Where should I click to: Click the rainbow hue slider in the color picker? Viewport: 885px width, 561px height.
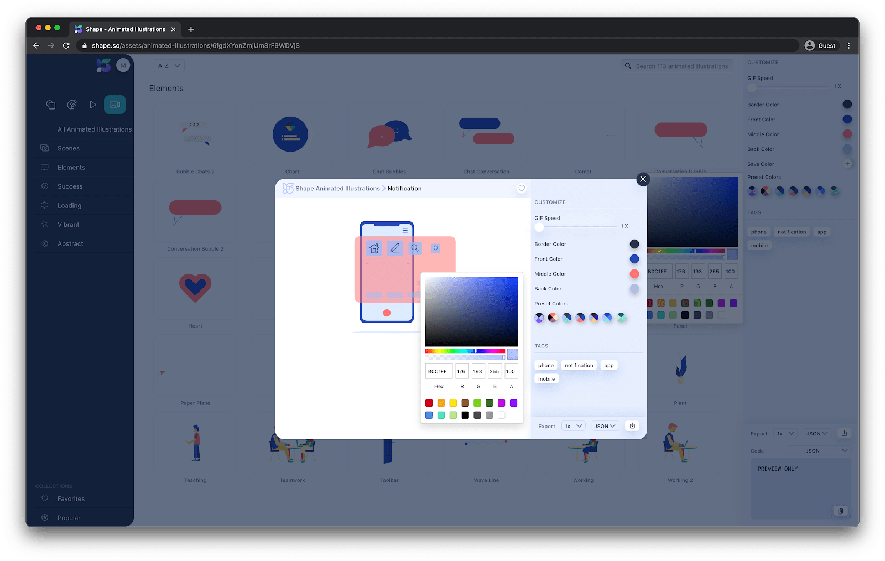[465, 351]
